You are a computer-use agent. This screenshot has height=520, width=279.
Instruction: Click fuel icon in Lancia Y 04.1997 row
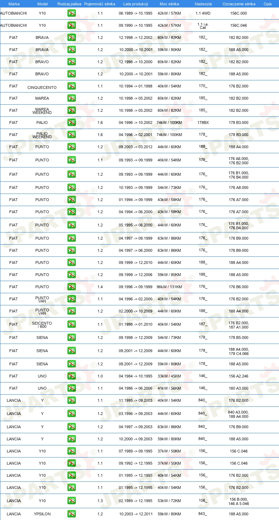pyautogui.click(x=71, y=427)
